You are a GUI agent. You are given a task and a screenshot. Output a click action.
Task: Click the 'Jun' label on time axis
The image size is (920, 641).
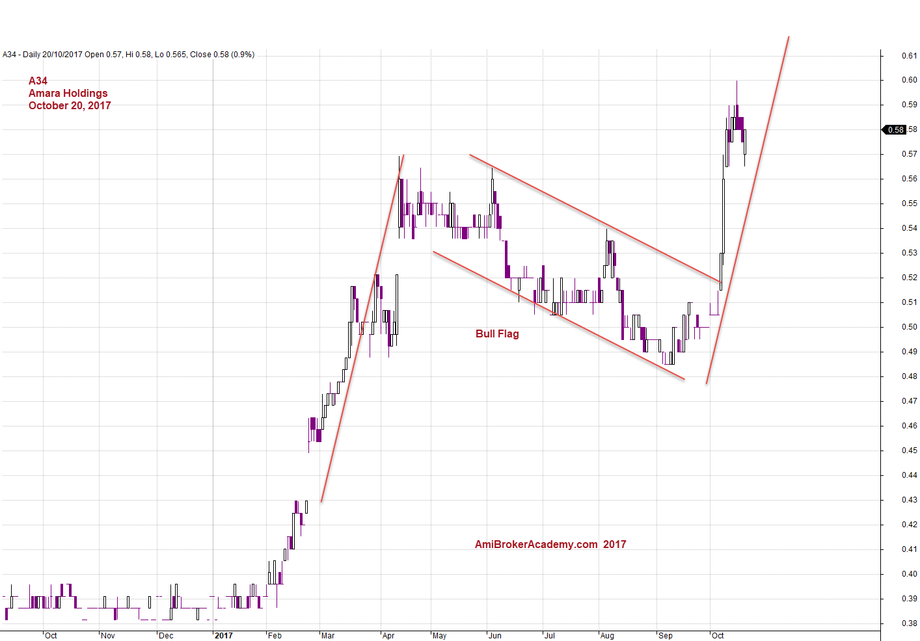pyautogui.click(x=495, y=636)
